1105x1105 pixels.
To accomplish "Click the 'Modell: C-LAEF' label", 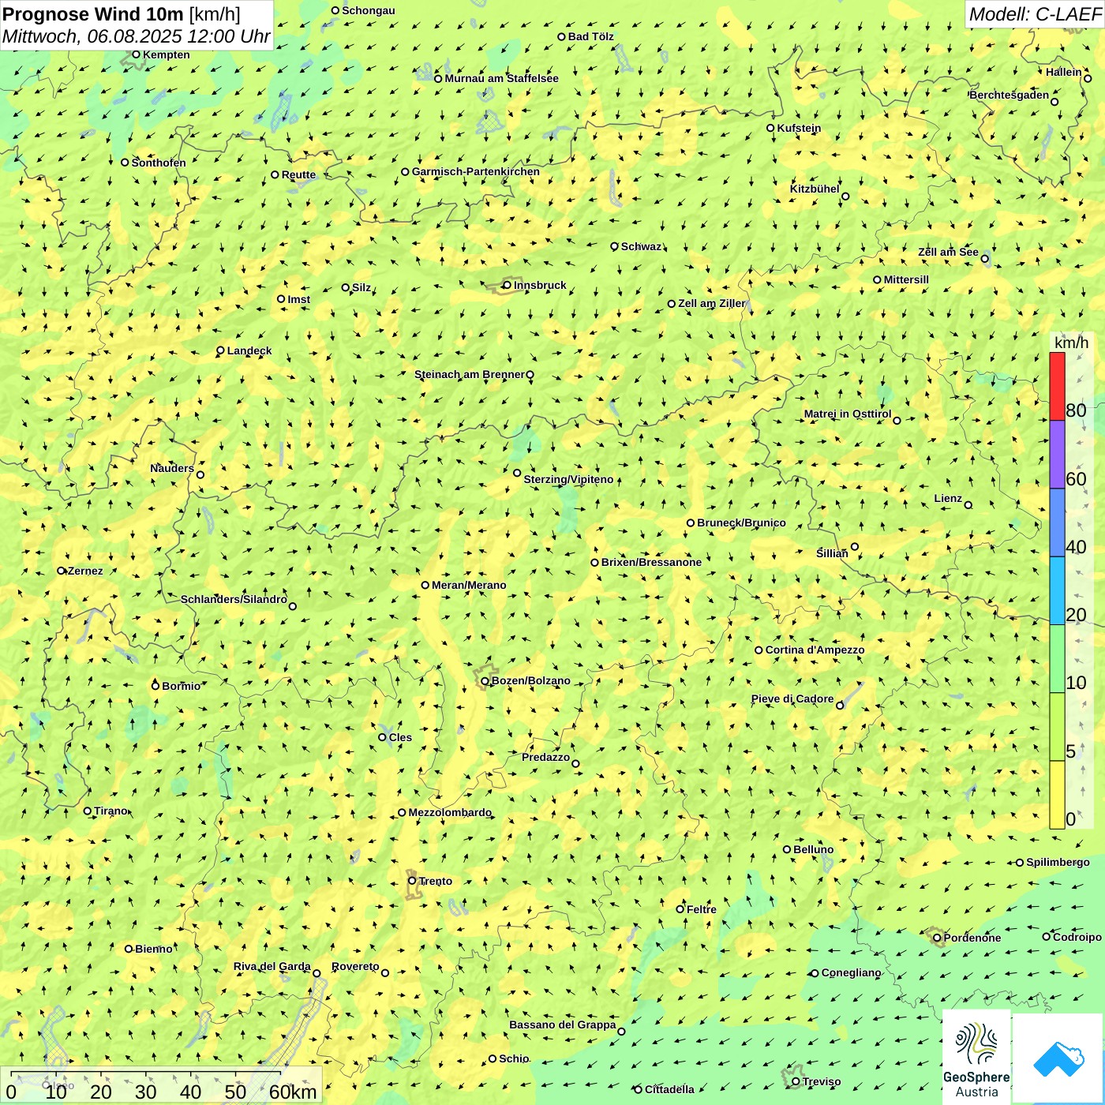I will coord(1035,14).
